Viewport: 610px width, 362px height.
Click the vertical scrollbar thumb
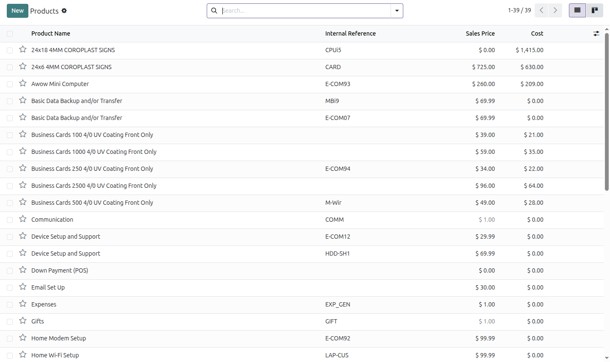607,112
